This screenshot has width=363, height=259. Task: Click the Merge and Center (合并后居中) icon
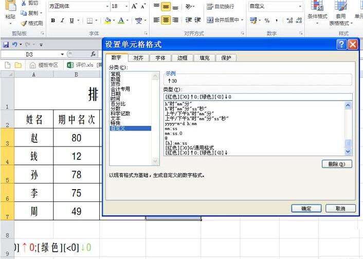coord(224,21)
